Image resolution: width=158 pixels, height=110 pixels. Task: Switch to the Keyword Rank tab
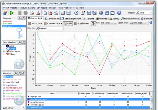coord(52,19)
